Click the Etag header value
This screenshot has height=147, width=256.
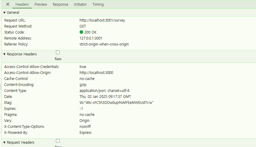click(x=116, y=103)
